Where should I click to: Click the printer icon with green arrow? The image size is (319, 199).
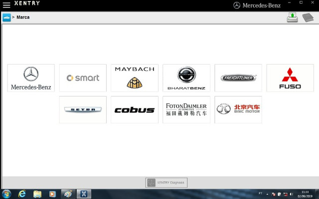tap(293, 17)
